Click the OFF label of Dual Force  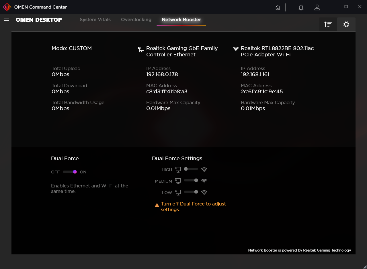tap(55, 172)
